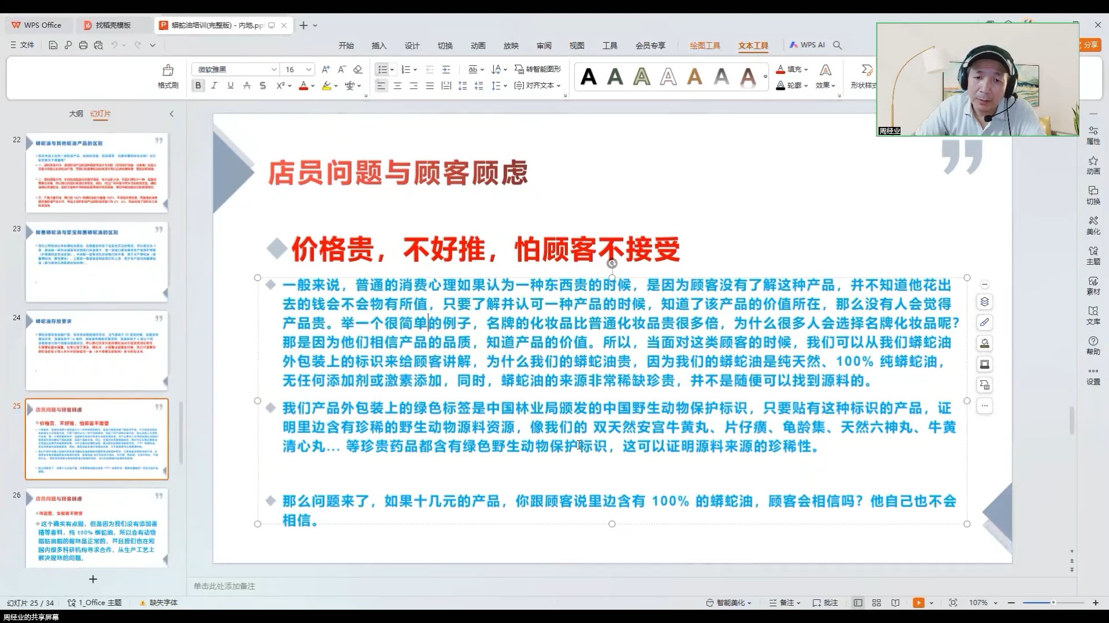The height and width of the screenshot is (623, 1109).
Task: Toggle italic formatting button
Action: [x=214, y=85]
